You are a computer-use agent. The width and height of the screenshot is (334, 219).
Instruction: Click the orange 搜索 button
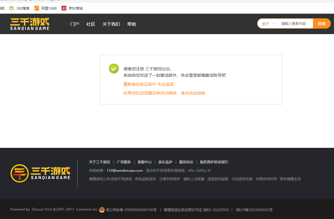(x=322, y=24)
